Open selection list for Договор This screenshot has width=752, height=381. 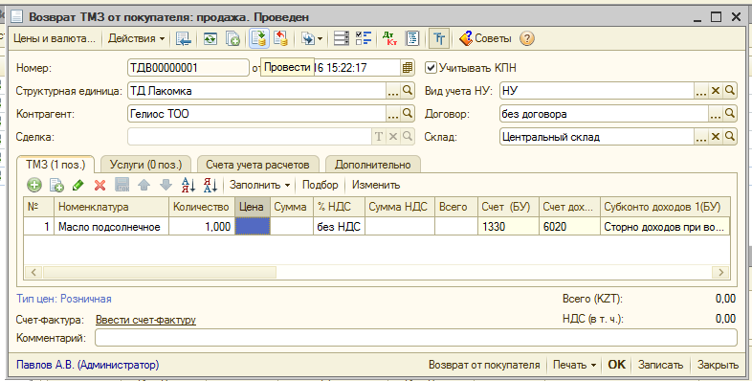pos(716,114)
